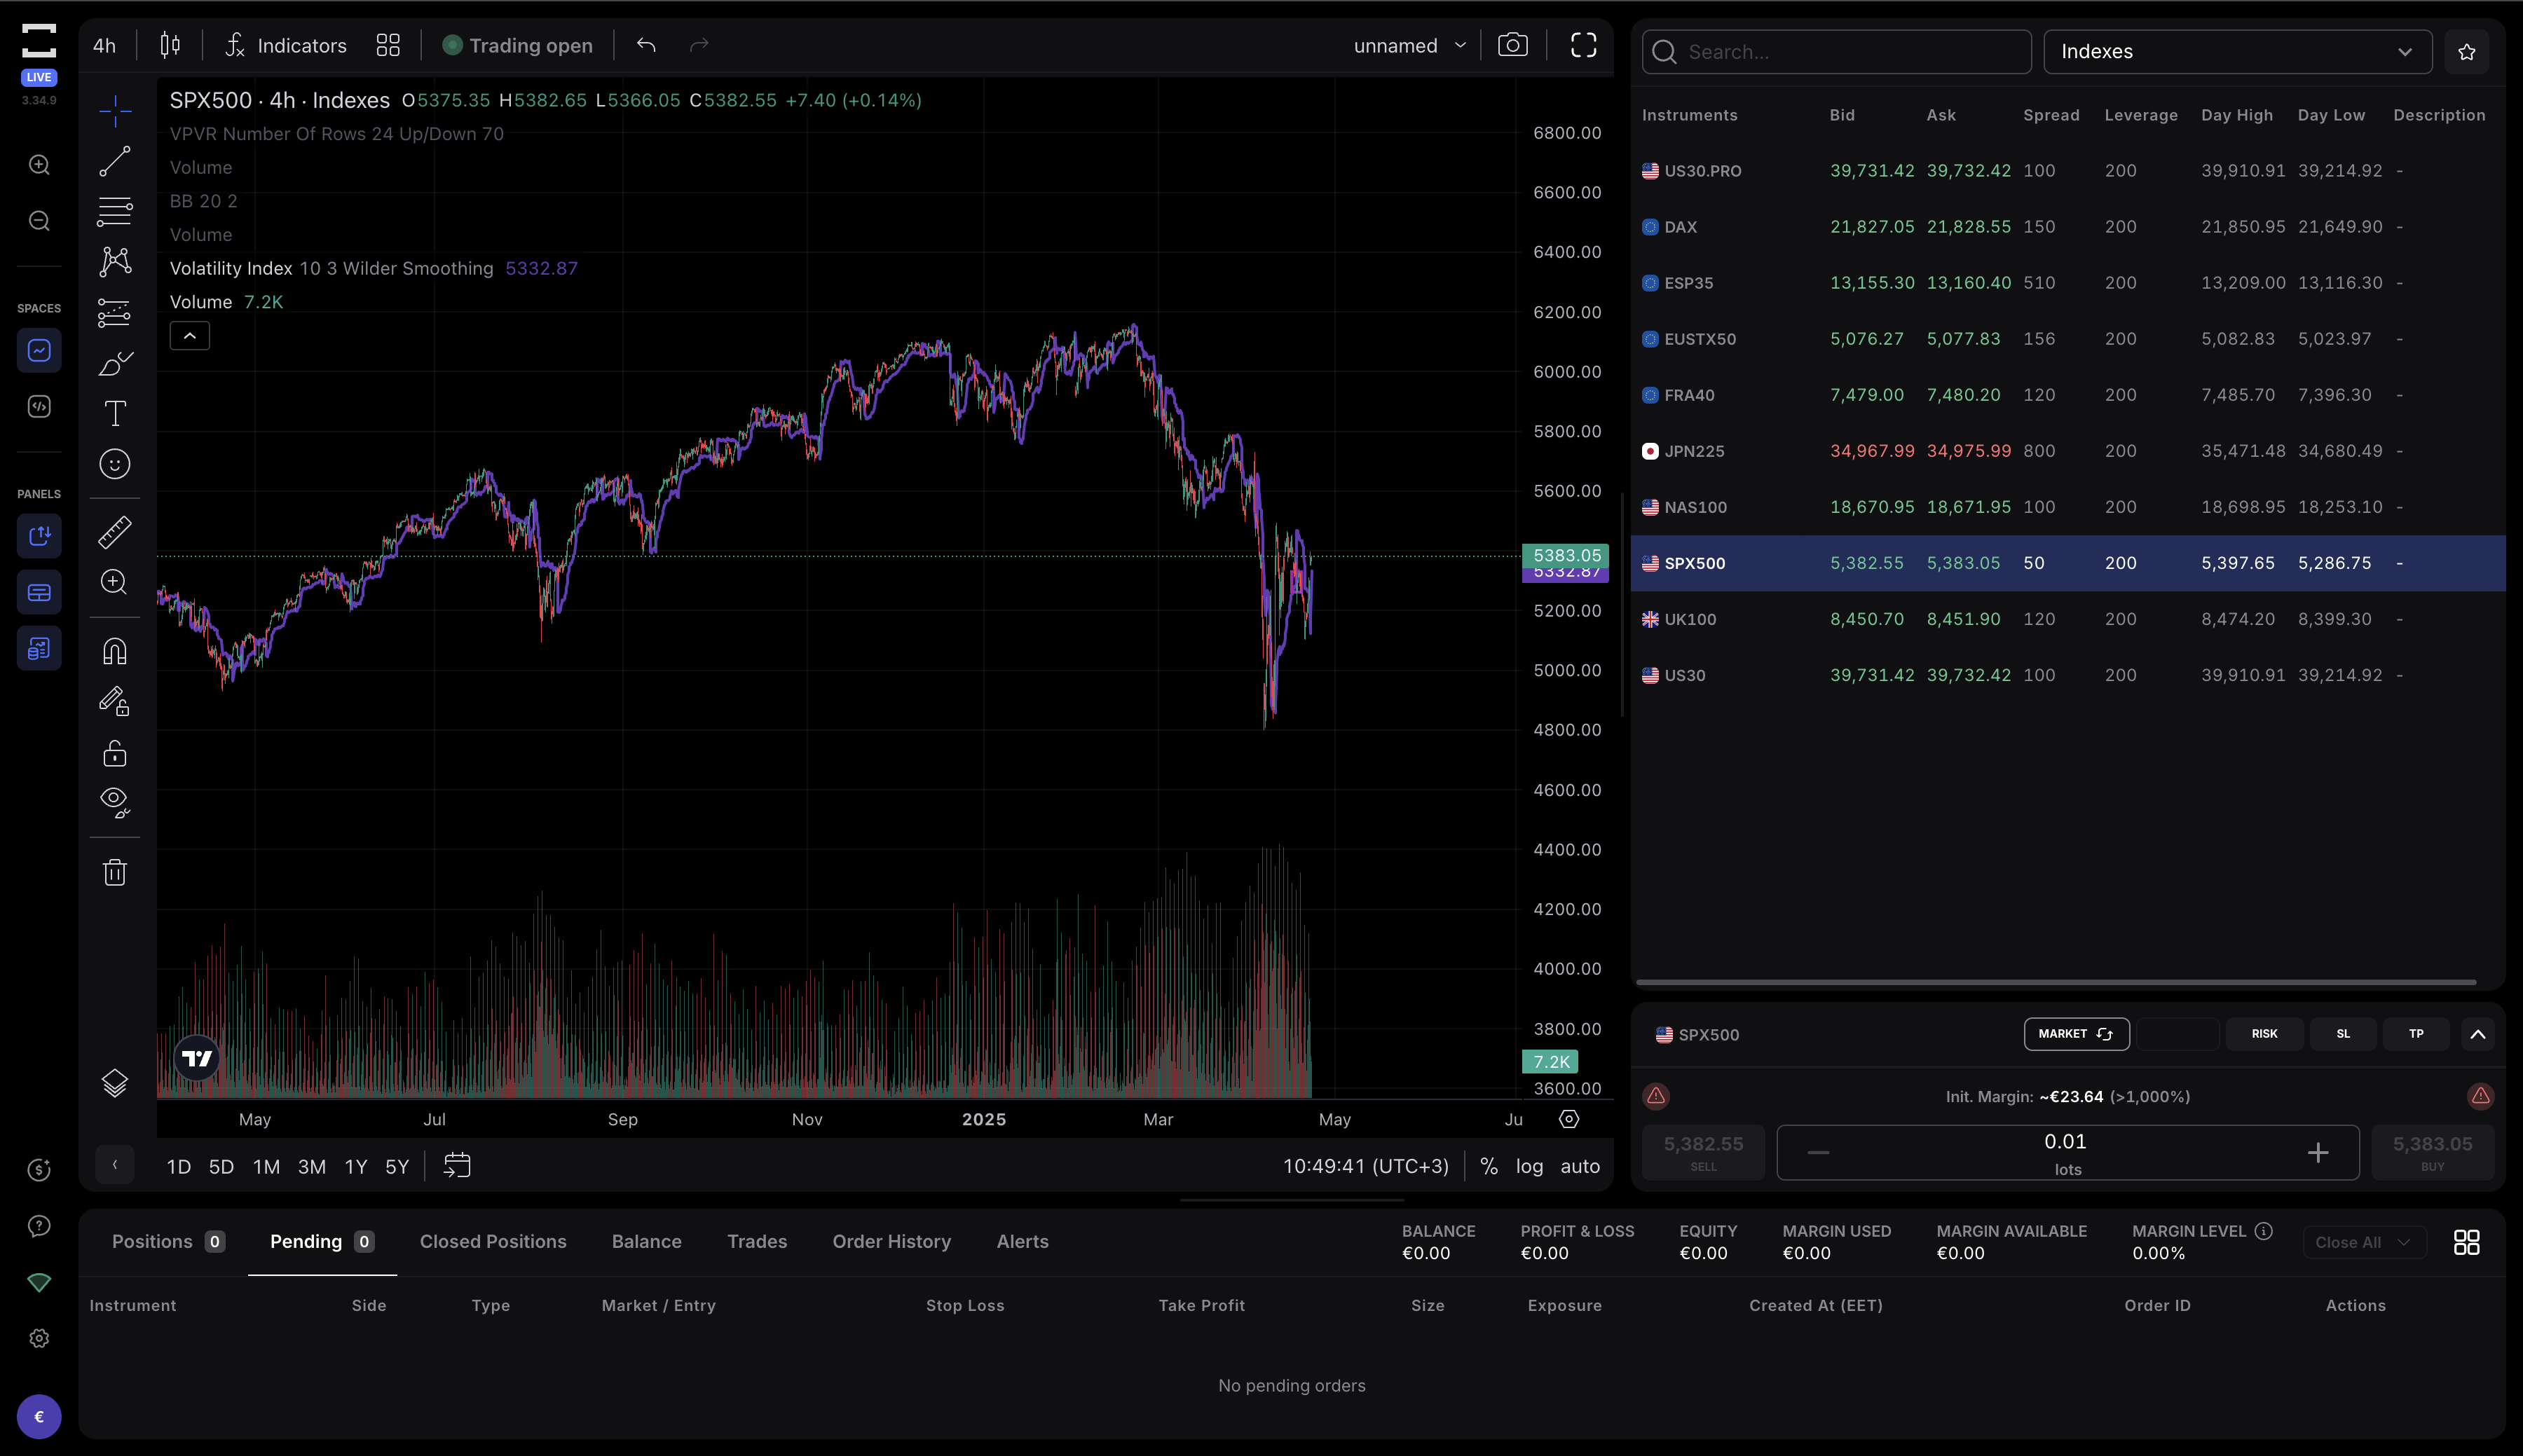Click the BUY 5,383.05 button
This screenshot has width=2523, height=1456.
2432,1152
